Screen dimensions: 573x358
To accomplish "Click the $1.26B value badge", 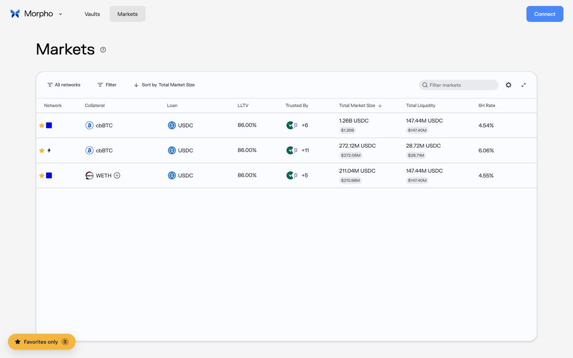I will tap(348, 130).
